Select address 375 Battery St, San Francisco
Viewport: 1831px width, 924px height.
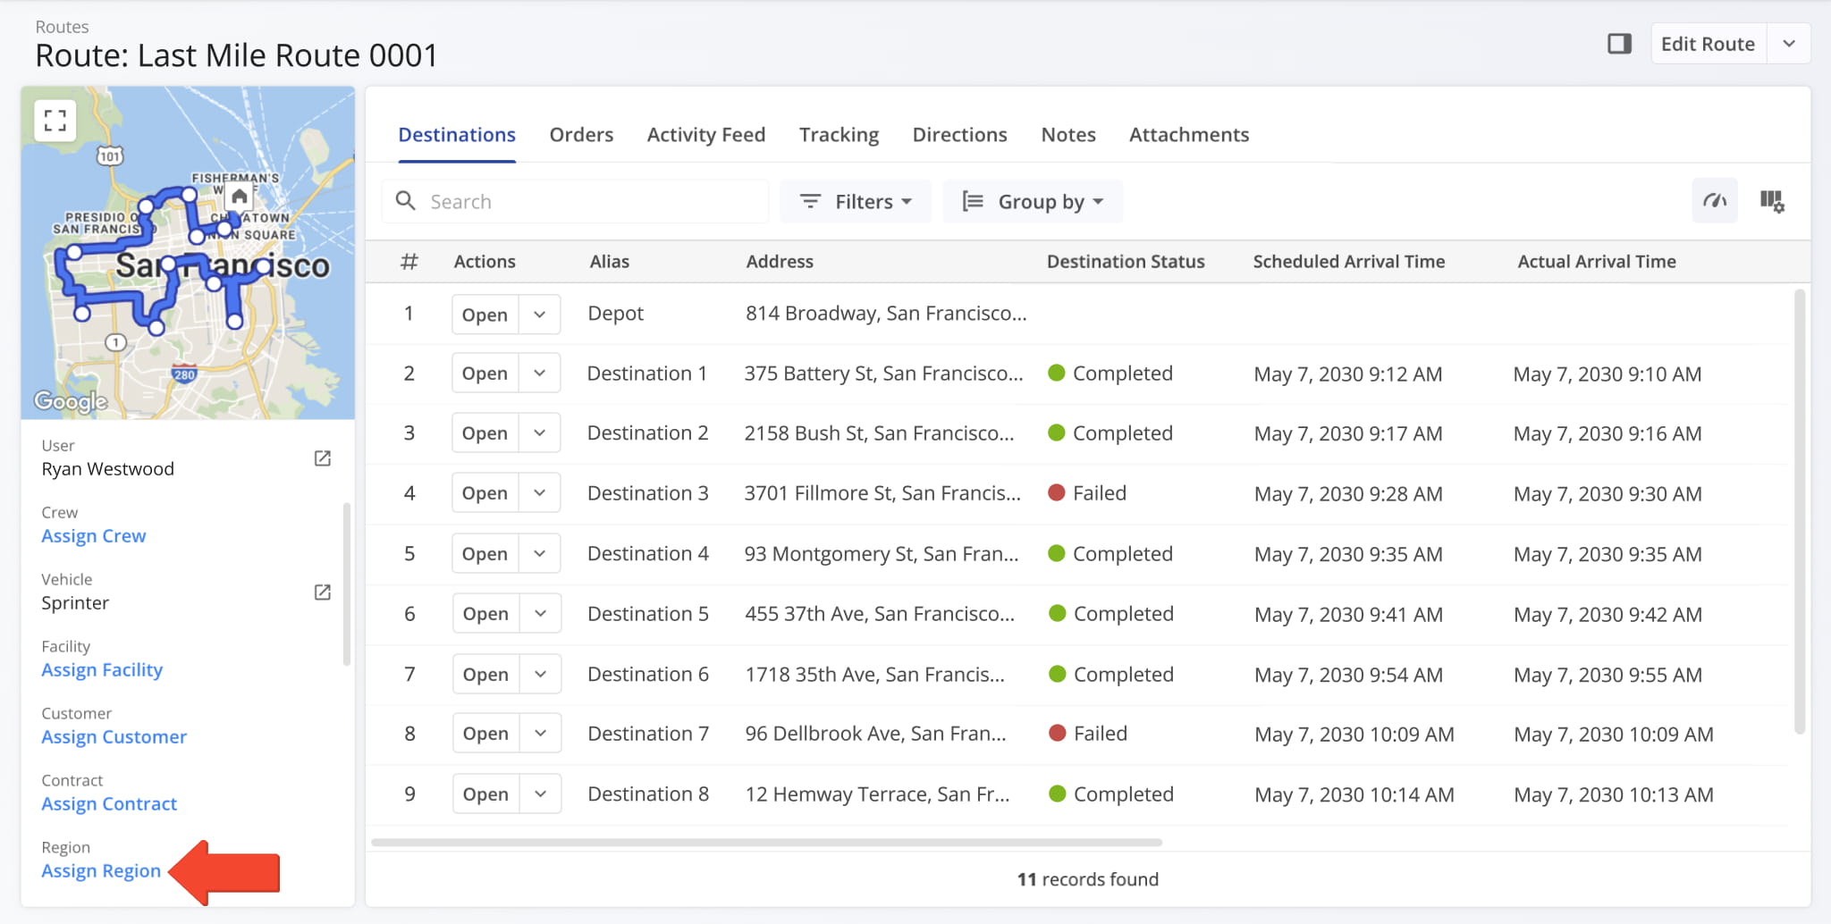(x=883, y=374)
